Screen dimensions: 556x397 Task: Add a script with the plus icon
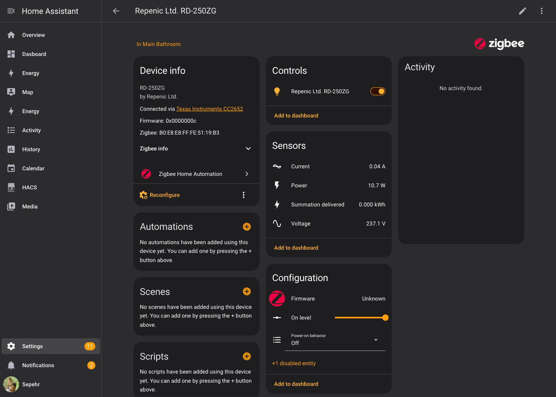[247, 357]
